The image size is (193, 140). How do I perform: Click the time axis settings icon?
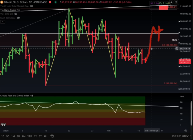click(186, 131)
